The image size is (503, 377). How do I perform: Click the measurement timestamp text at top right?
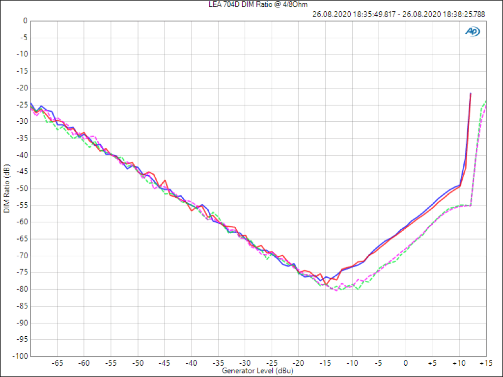pos(398,14)
